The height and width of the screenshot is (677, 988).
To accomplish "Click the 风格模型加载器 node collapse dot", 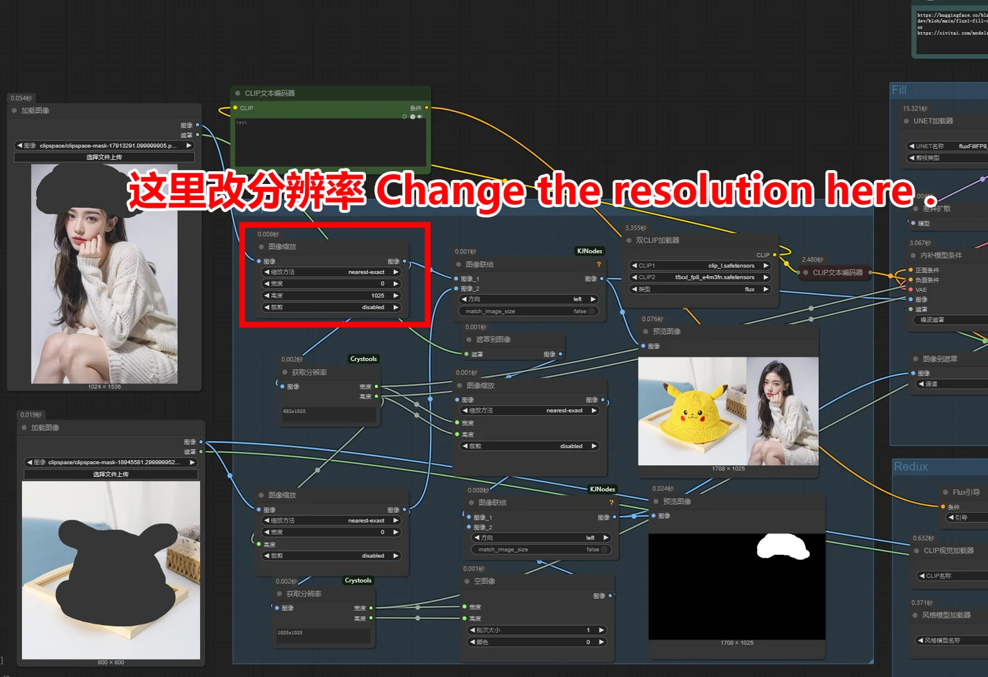I will pyautogui.click(x=915, y=615).
